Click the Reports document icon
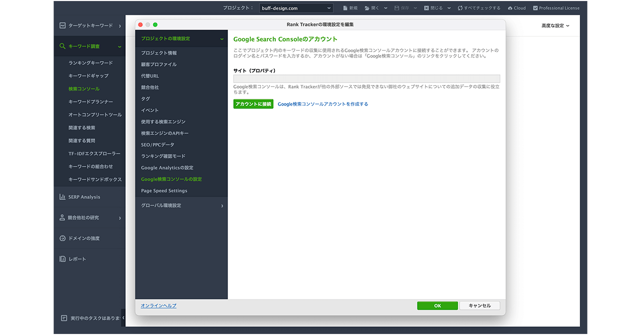Screen dimensions: 641x335 pos(63,259)
